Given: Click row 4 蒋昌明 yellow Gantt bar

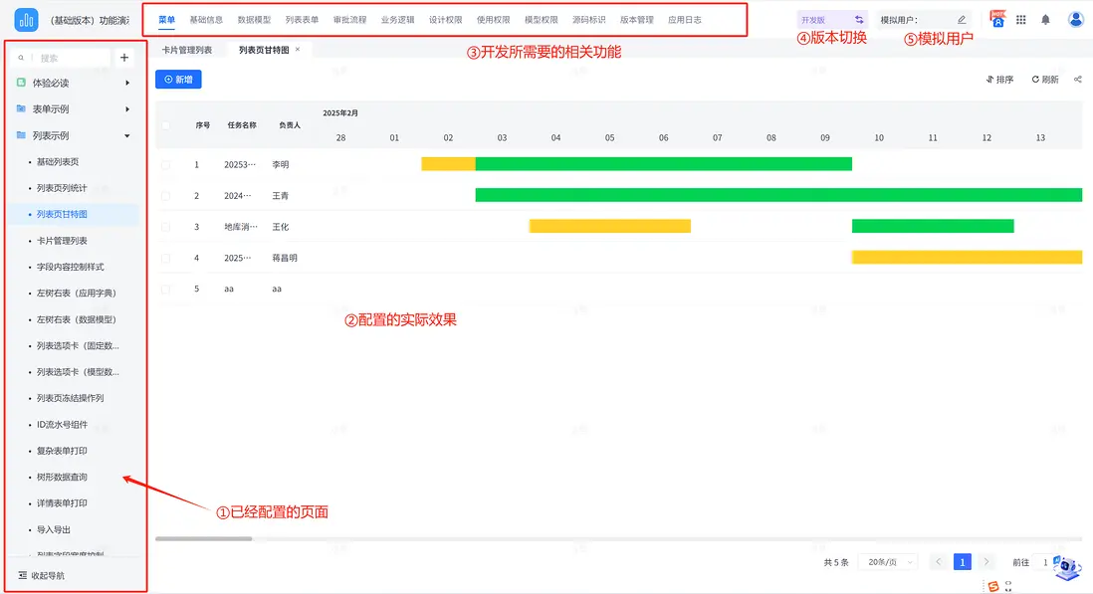Looking at the screenshot, I should tap(967, 257).
